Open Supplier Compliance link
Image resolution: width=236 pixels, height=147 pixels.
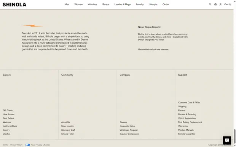click(129, 134)
